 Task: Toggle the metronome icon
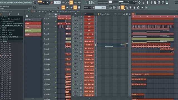click(x=63, y=2)
